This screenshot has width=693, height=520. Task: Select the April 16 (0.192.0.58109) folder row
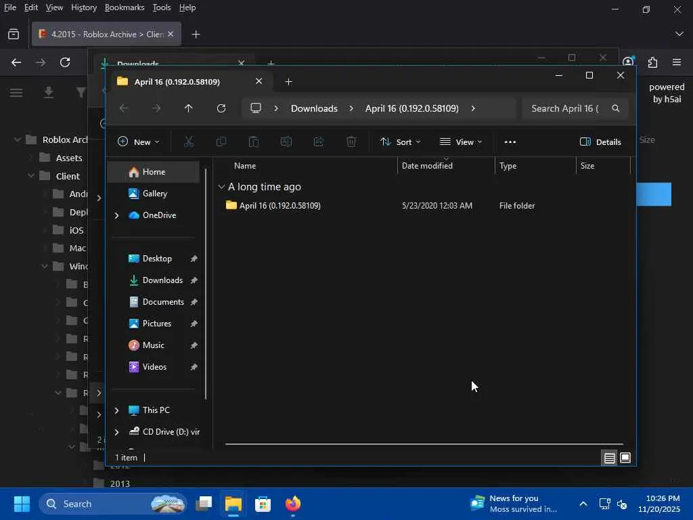coord(424,206)
